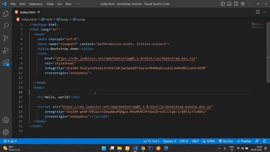Open Source Control view
This screenshot has height=152, width=270.
pyautogui.click(x=5, y=38)
